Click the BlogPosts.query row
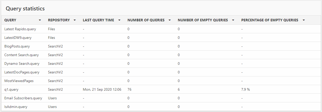 coord(17,46)
